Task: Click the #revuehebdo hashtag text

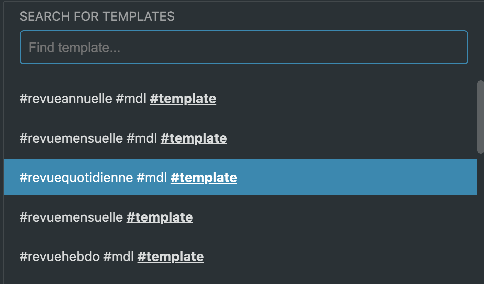Action: (x=60, y=257)
